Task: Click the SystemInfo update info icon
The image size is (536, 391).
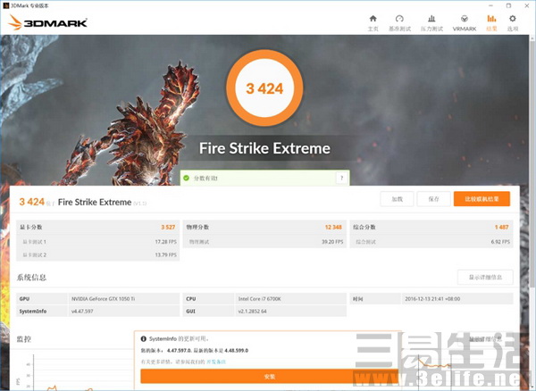Action: (144, 338)
